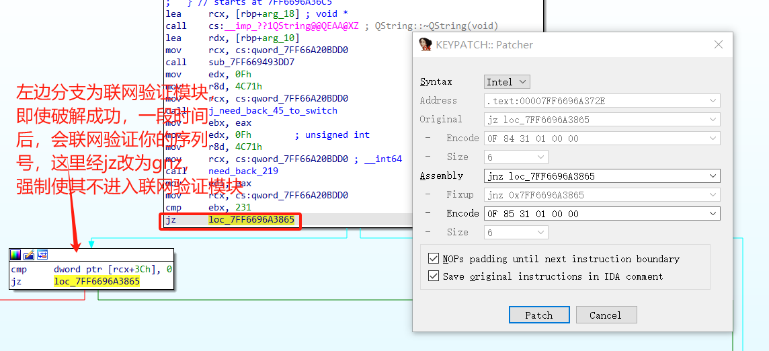Screen dimensions: 769x351
Task: Click cmp dword ptr [rcx+3Ch] line
Action: tap(91, 270)
